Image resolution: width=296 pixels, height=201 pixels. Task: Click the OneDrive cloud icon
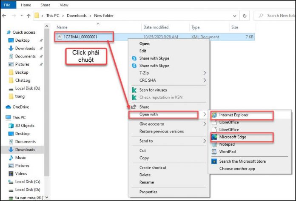tap(9, 107)
